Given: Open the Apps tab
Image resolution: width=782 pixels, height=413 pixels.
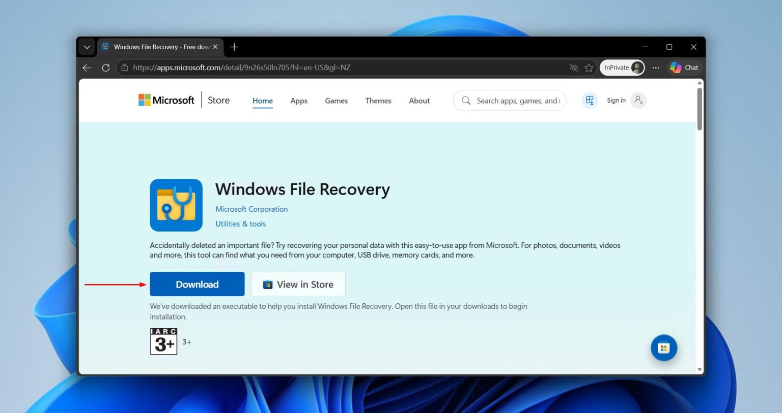Looking at the screenshot, I should tap(299, 101).
